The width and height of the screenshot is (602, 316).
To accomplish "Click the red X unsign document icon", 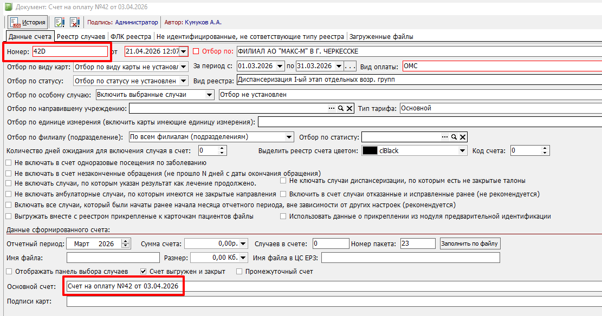I will 74,22.
